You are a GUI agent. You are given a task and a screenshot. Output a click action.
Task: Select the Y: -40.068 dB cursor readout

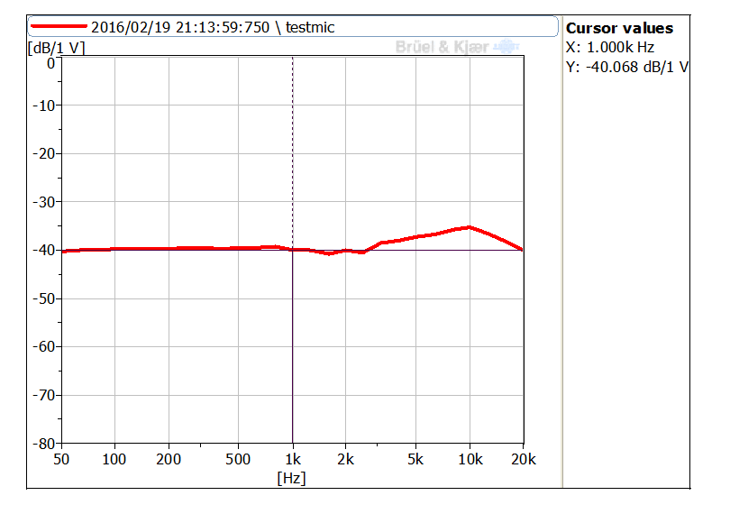tap(627, 66)
